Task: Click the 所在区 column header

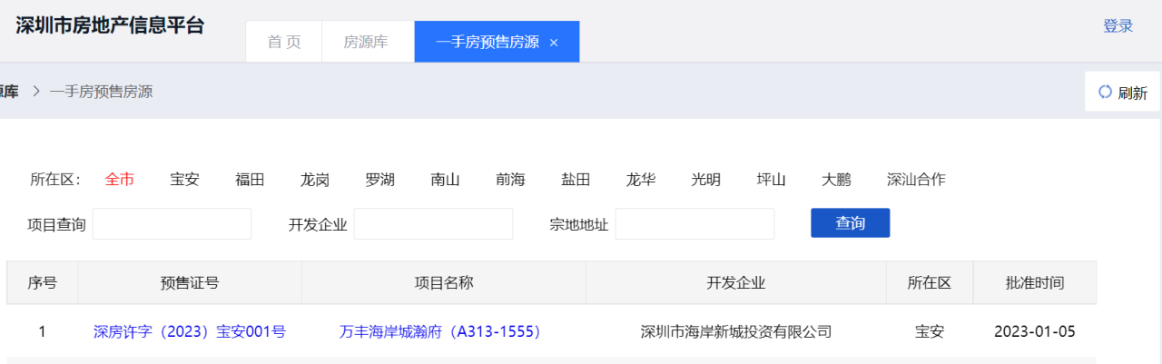Action: tap(930, 283)
